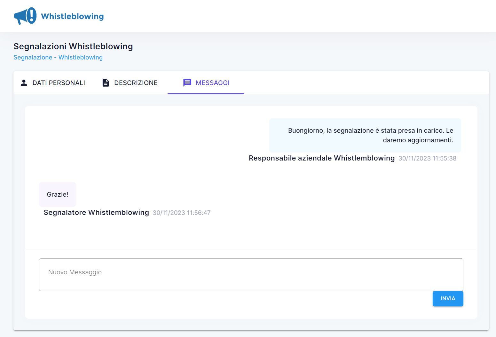The width and height of the screenshot is (496, 337).
Task: Click the Whistleblowing logo text in header
Action: click(72, 16)
